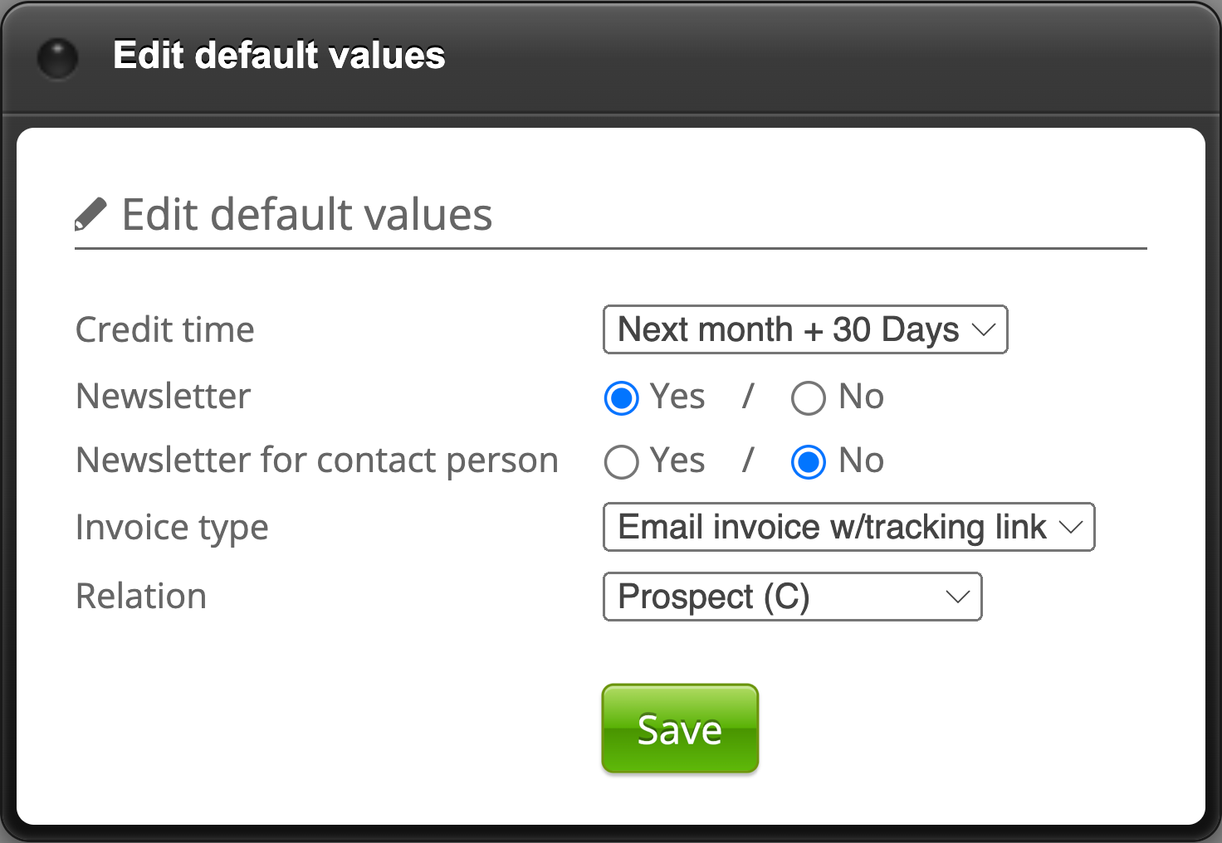Screen dimensions: 1222x843
Task: Click the Credit time label
Action: click(x=164, y=329)
